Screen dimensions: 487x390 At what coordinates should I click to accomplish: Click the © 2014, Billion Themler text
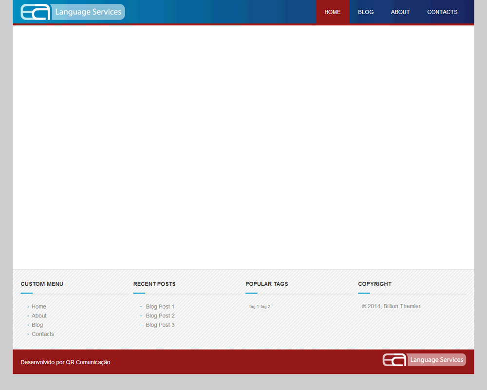click(x=391, y=306)
